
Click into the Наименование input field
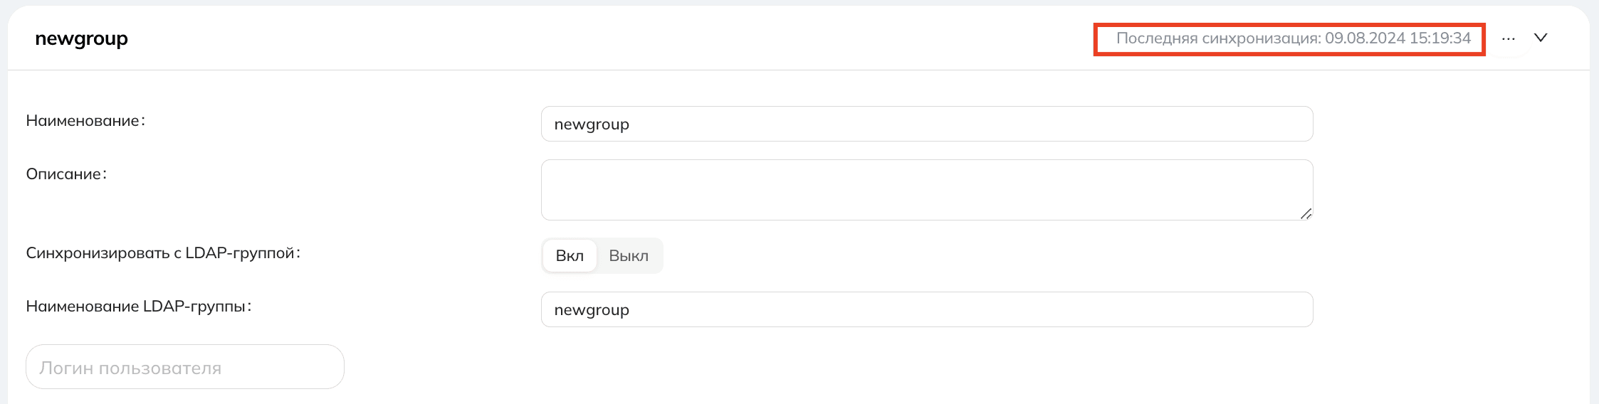click(927, 124)
